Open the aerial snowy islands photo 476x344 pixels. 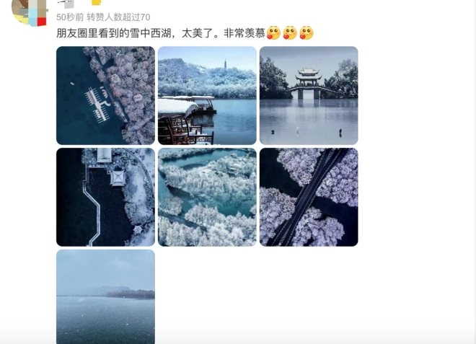[207, 197]
